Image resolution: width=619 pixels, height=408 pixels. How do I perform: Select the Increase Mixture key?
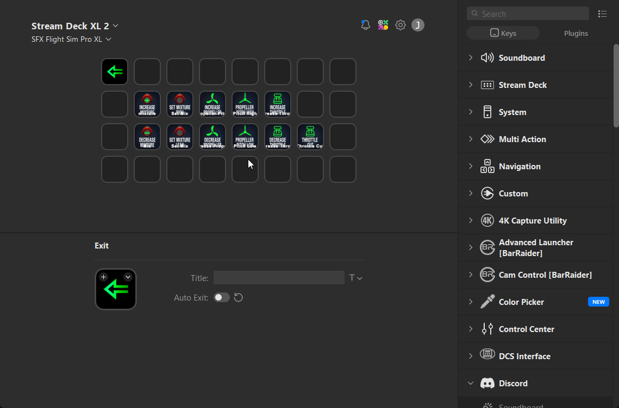click(x=147, y=104)
